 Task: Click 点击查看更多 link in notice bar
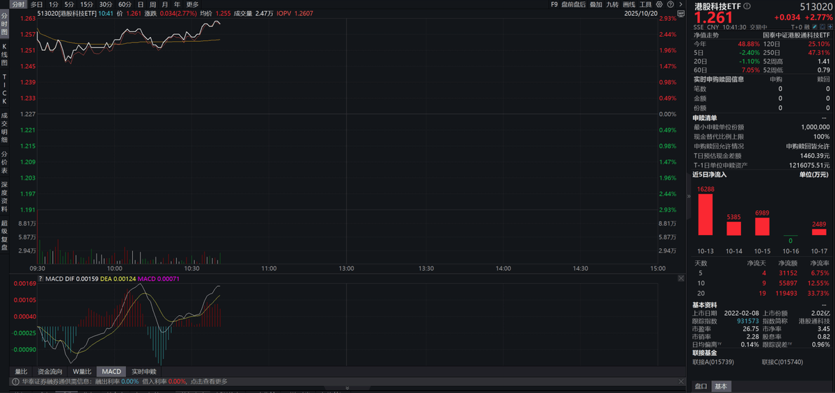208,381
